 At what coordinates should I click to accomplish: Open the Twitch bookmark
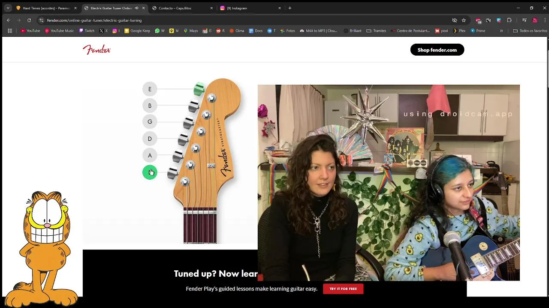point(87,31)
